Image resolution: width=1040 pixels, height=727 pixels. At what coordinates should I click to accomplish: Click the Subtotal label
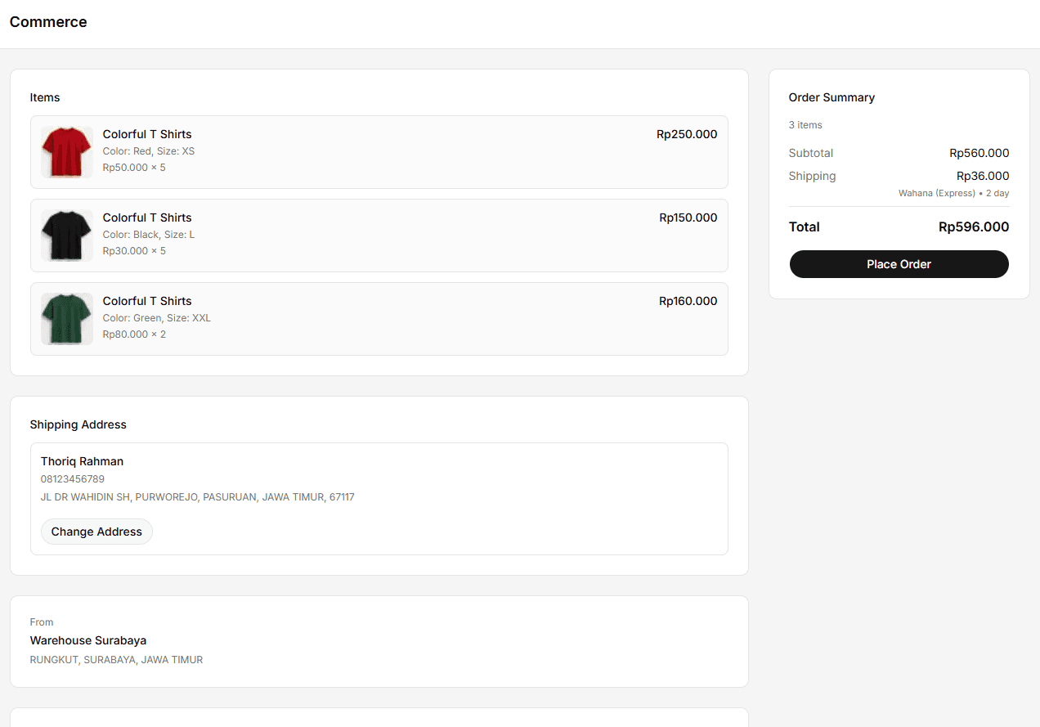(x=811, y=153)
